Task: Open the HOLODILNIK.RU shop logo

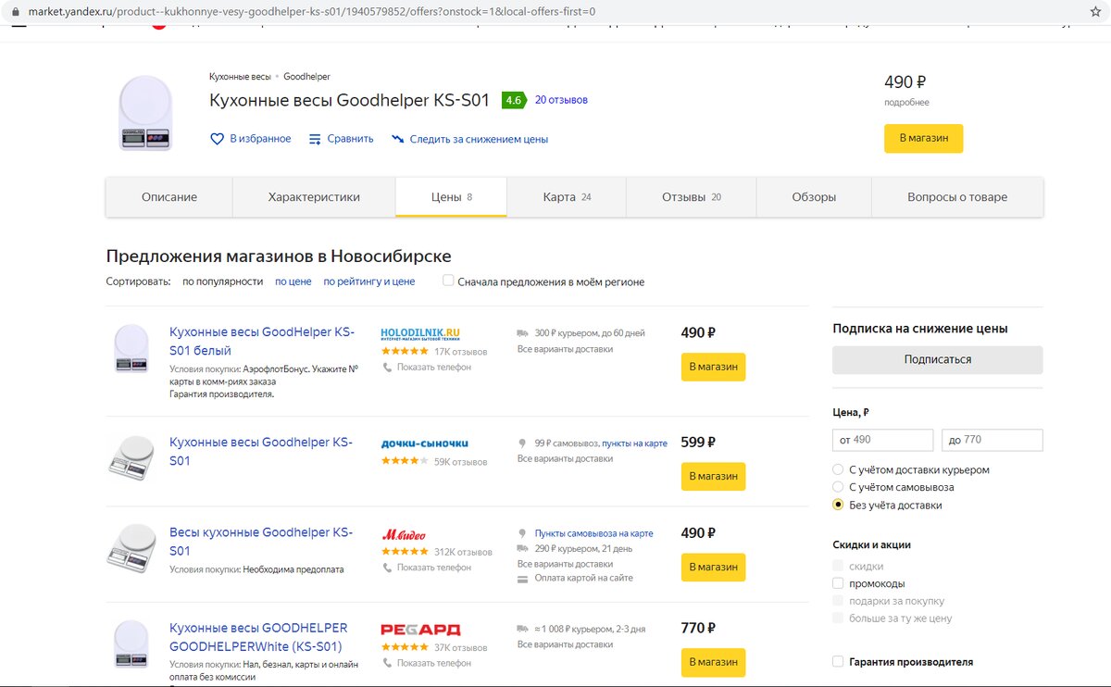Action: click(420, 334)
